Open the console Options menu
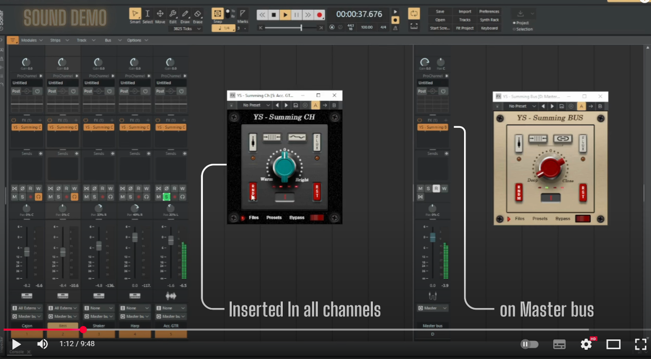This screenshot has width=651, height=359. pyautogui.click(x=138, y=40)
